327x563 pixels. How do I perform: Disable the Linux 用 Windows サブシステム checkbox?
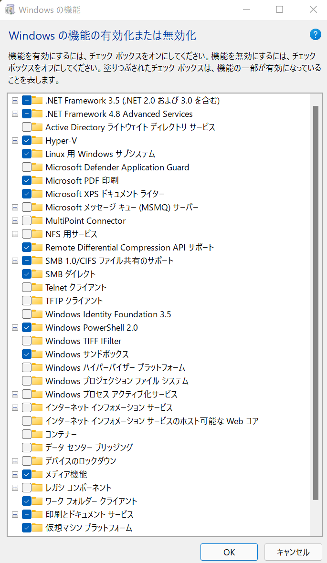[26, 154]
